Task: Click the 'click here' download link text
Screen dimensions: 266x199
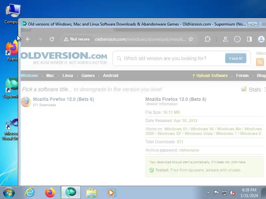Action: pyautogui.click(x=238, y=162)
